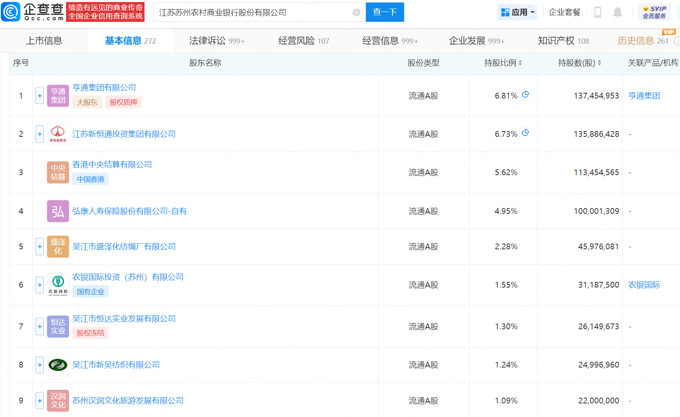Image resolution: width=680 pixels, height=417 pixels.
Task: Sort by 持股数(股) column arrows
Action: tap(599, 63)
